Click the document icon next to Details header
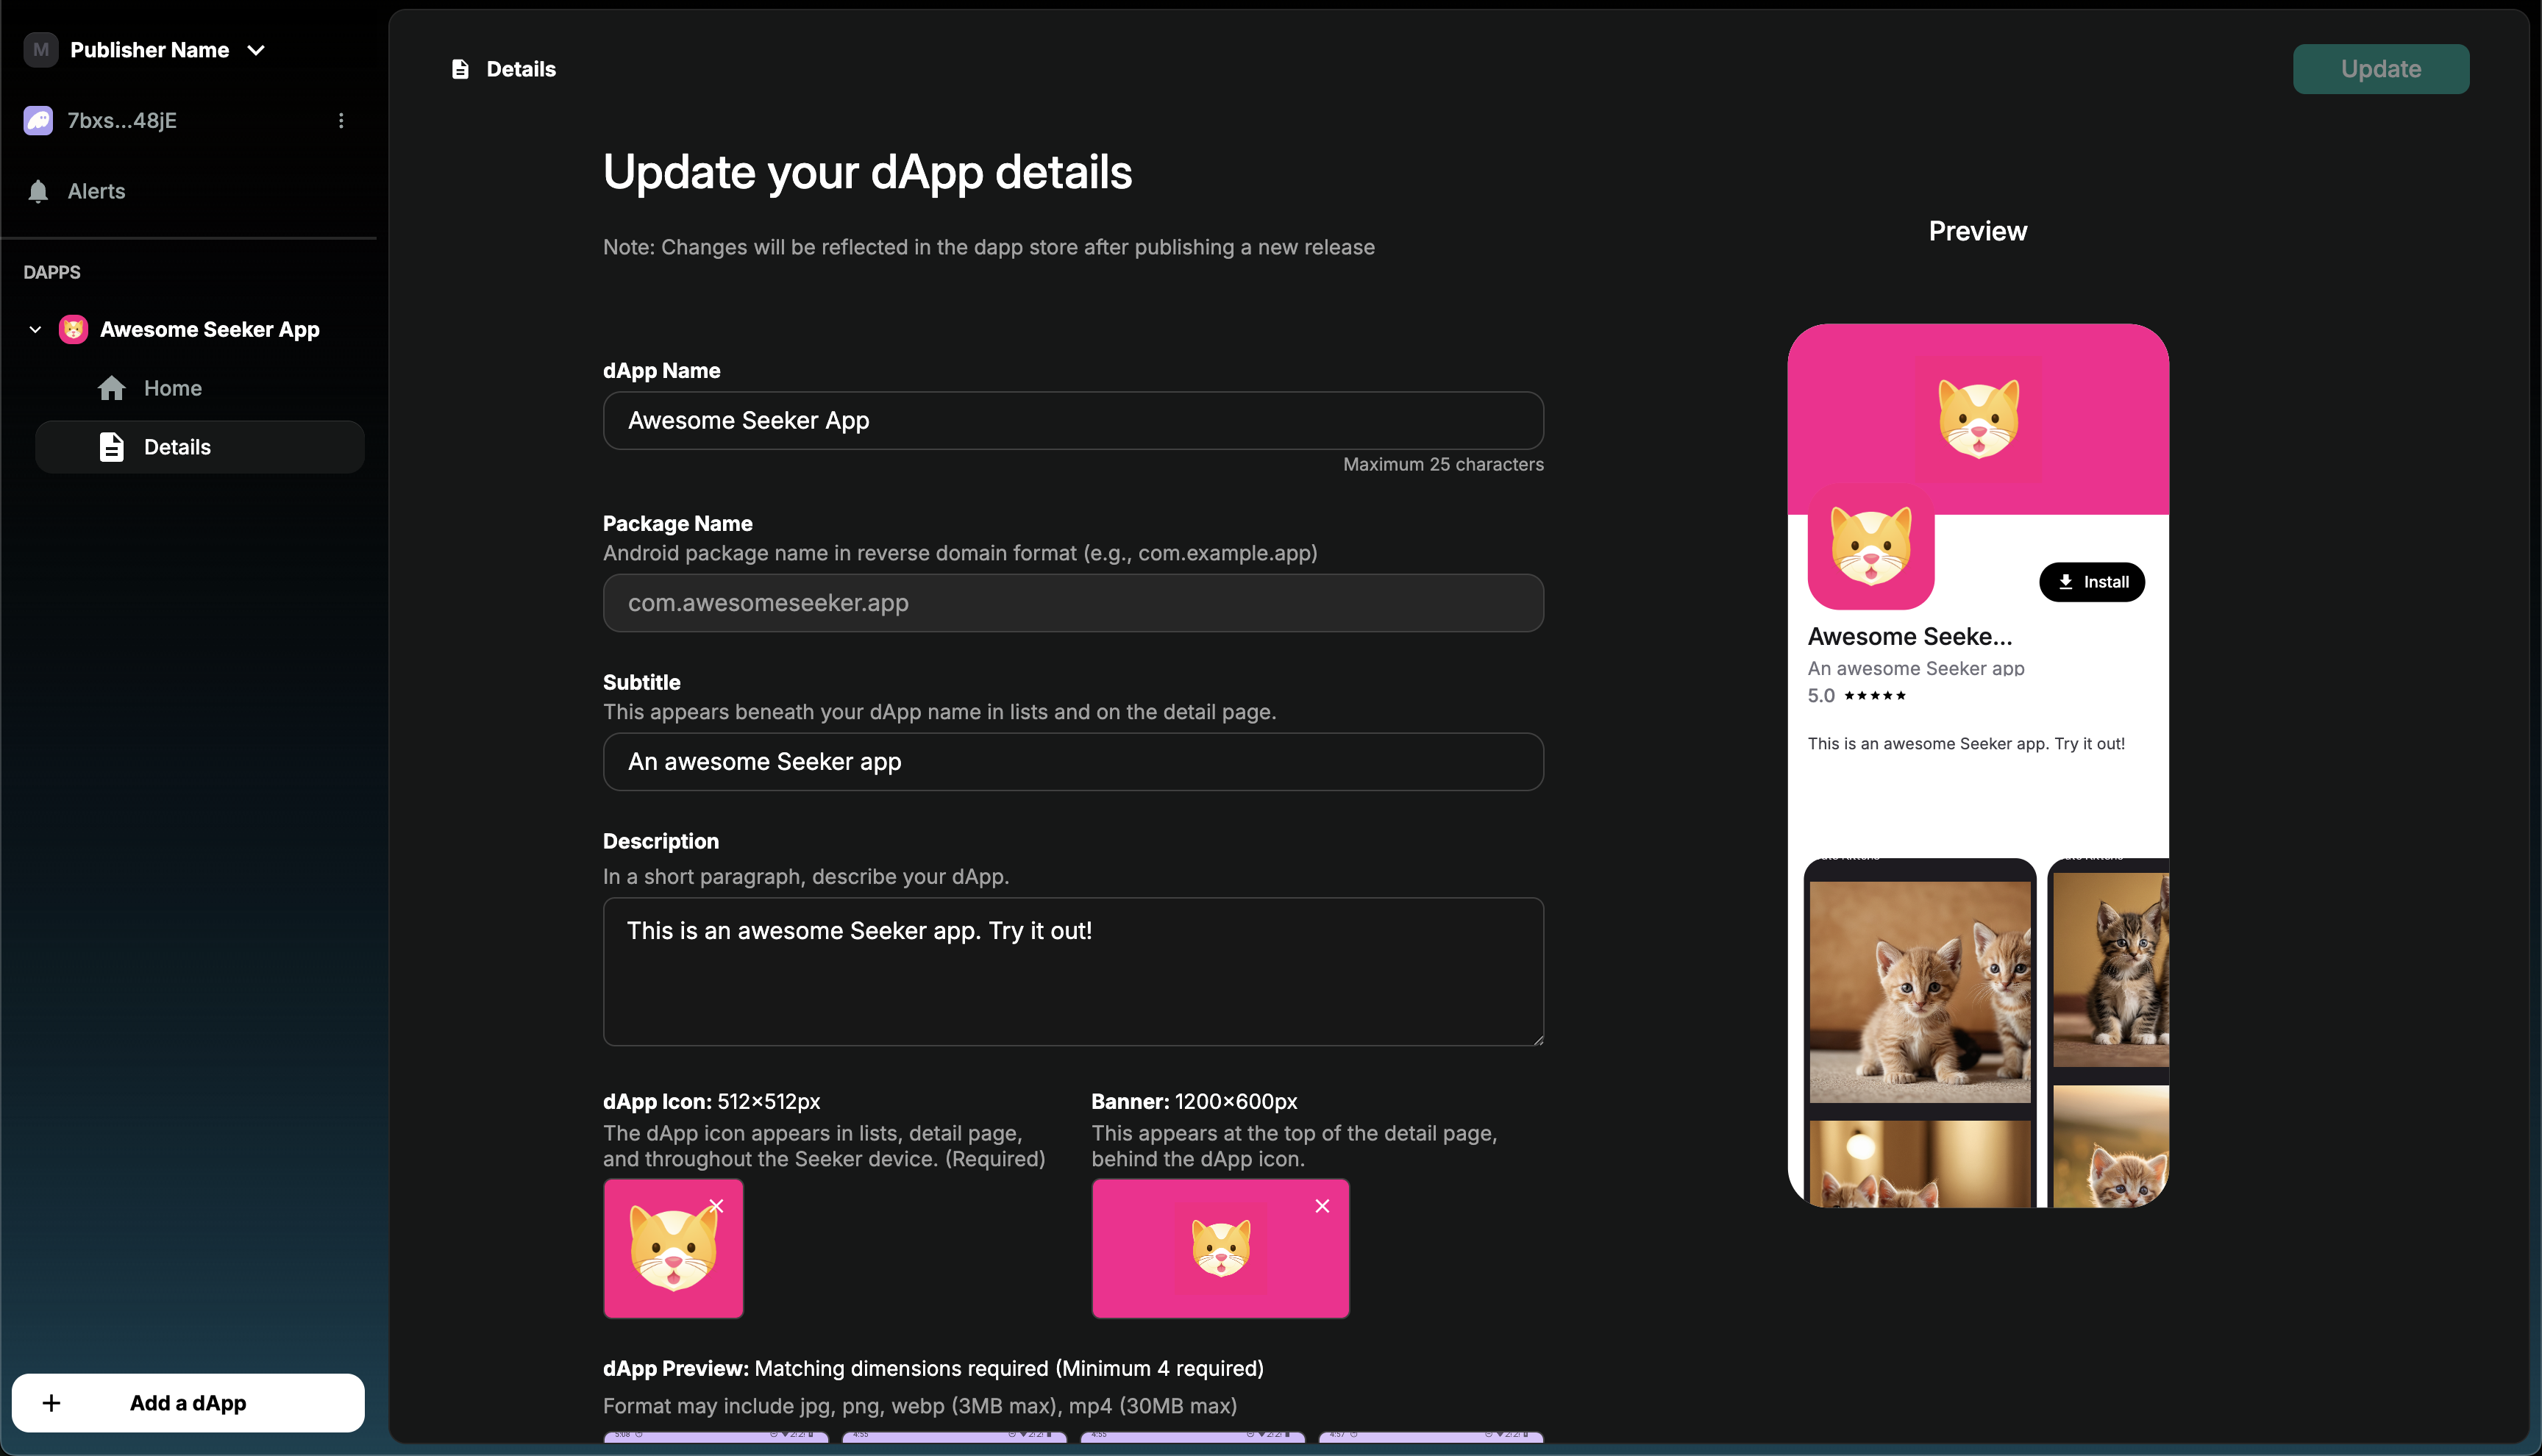Viewport: 2542px width, 1456px height. [461, 69]
